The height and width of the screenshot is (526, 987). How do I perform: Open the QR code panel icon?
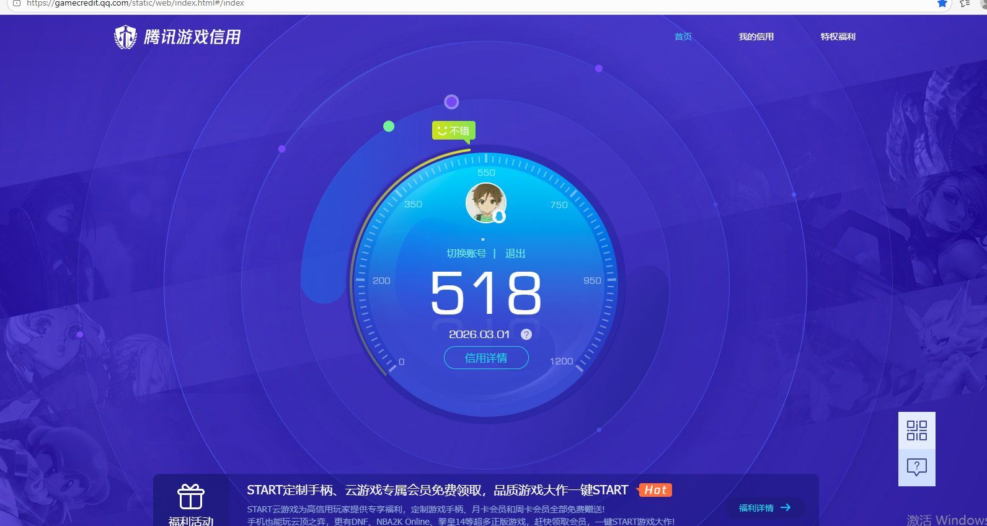point(916,430)
